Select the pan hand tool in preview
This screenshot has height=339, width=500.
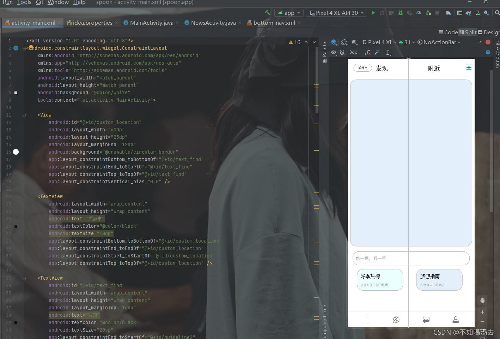(482, 300)
